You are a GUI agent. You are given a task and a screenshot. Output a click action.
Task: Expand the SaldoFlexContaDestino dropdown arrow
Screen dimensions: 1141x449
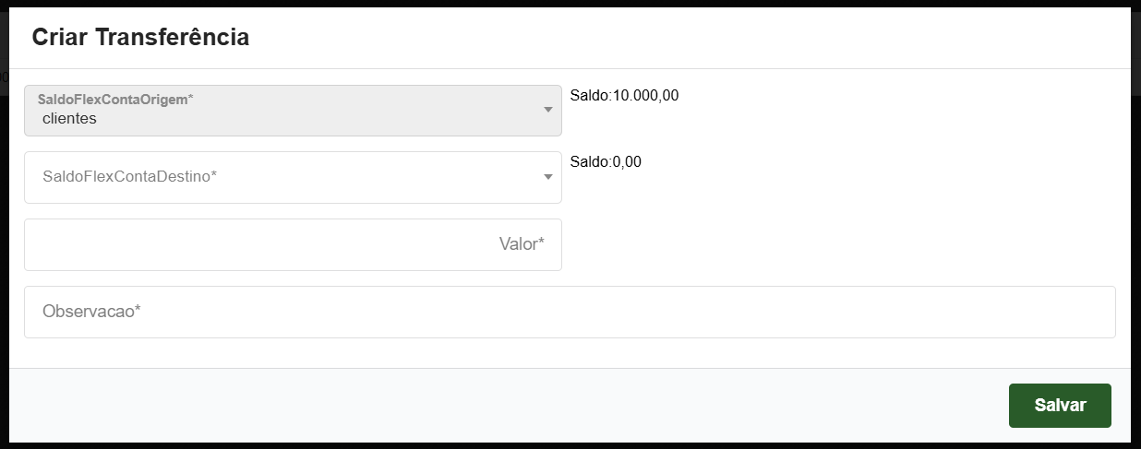547,177
